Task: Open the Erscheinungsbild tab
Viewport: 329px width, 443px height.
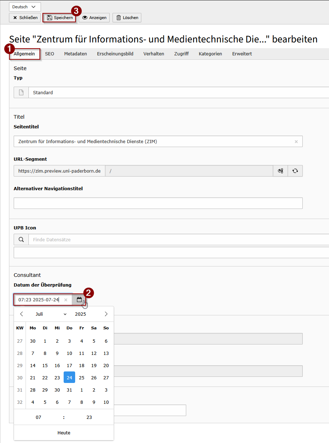Action: [x=115, y=54]
